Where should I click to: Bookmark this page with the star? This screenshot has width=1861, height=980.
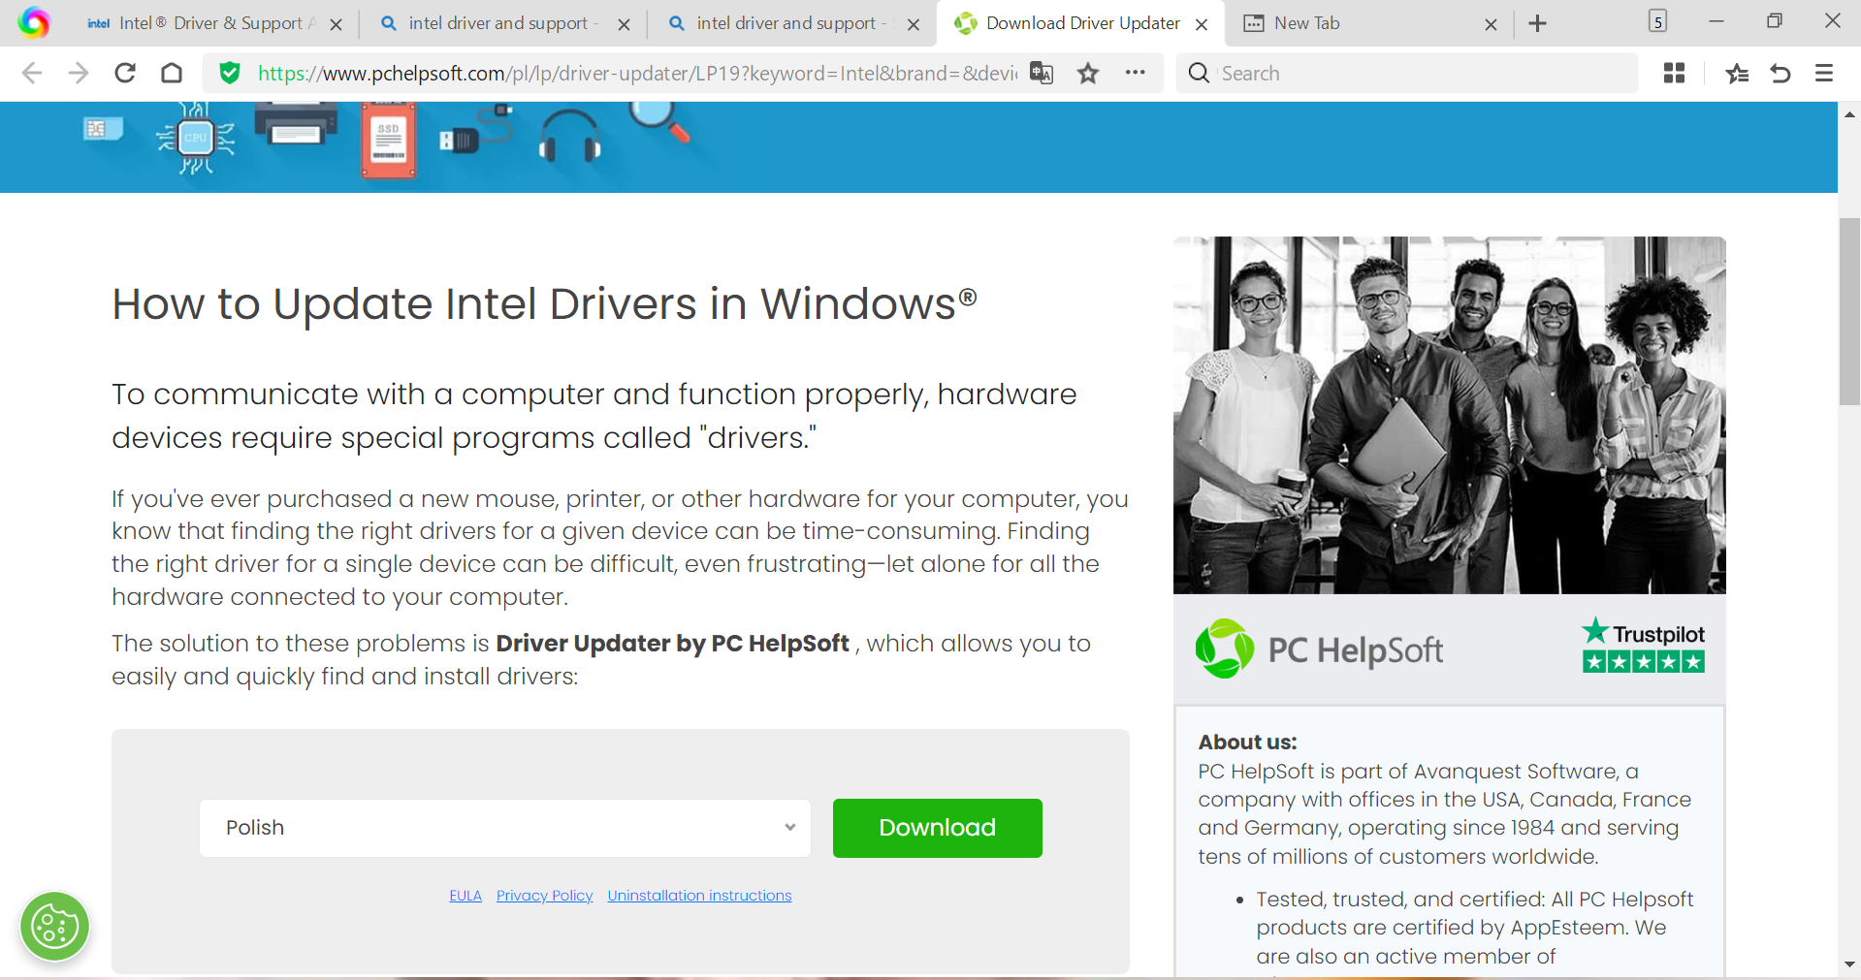pos(1088,73)
